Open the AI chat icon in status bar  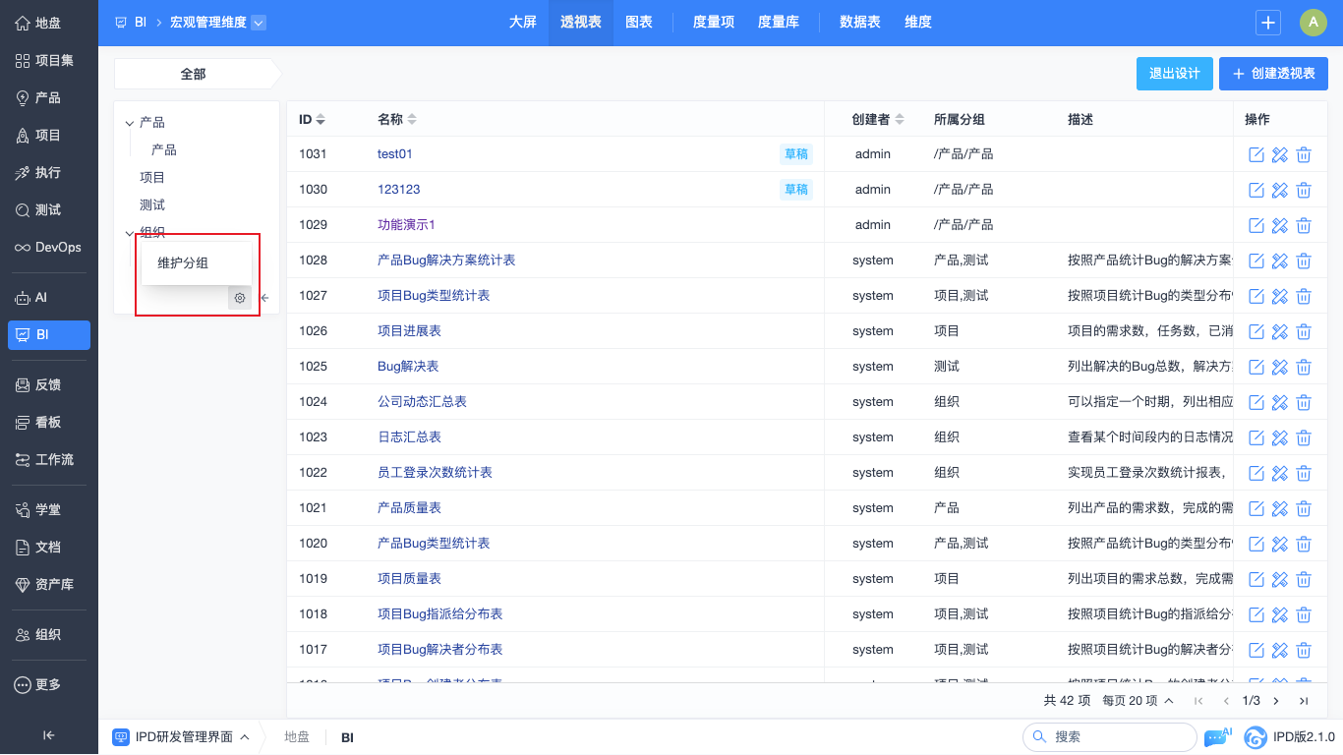pyautogui.click(x=1215, y=737)
